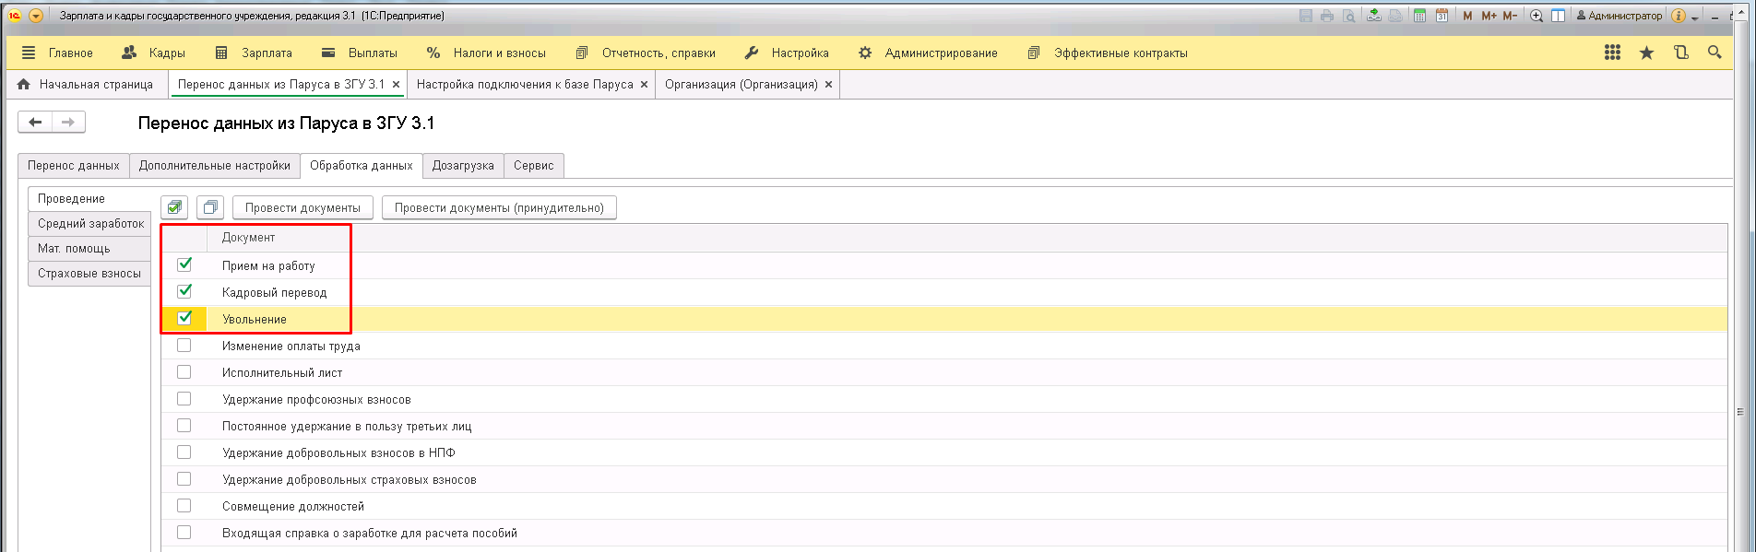This screenshot has width=1756, height=552.
Task: Open the favorites star icon
Action: [1646, 53]
